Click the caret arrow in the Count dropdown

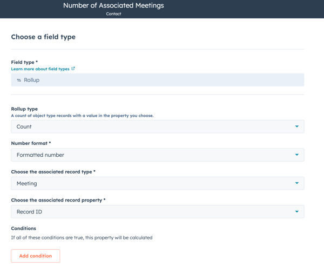click(296, 126)
